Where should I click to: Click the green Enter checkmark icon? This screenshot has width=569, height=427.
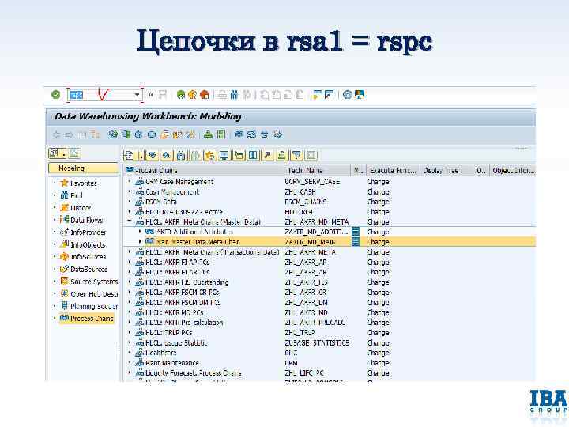point(56,95)
